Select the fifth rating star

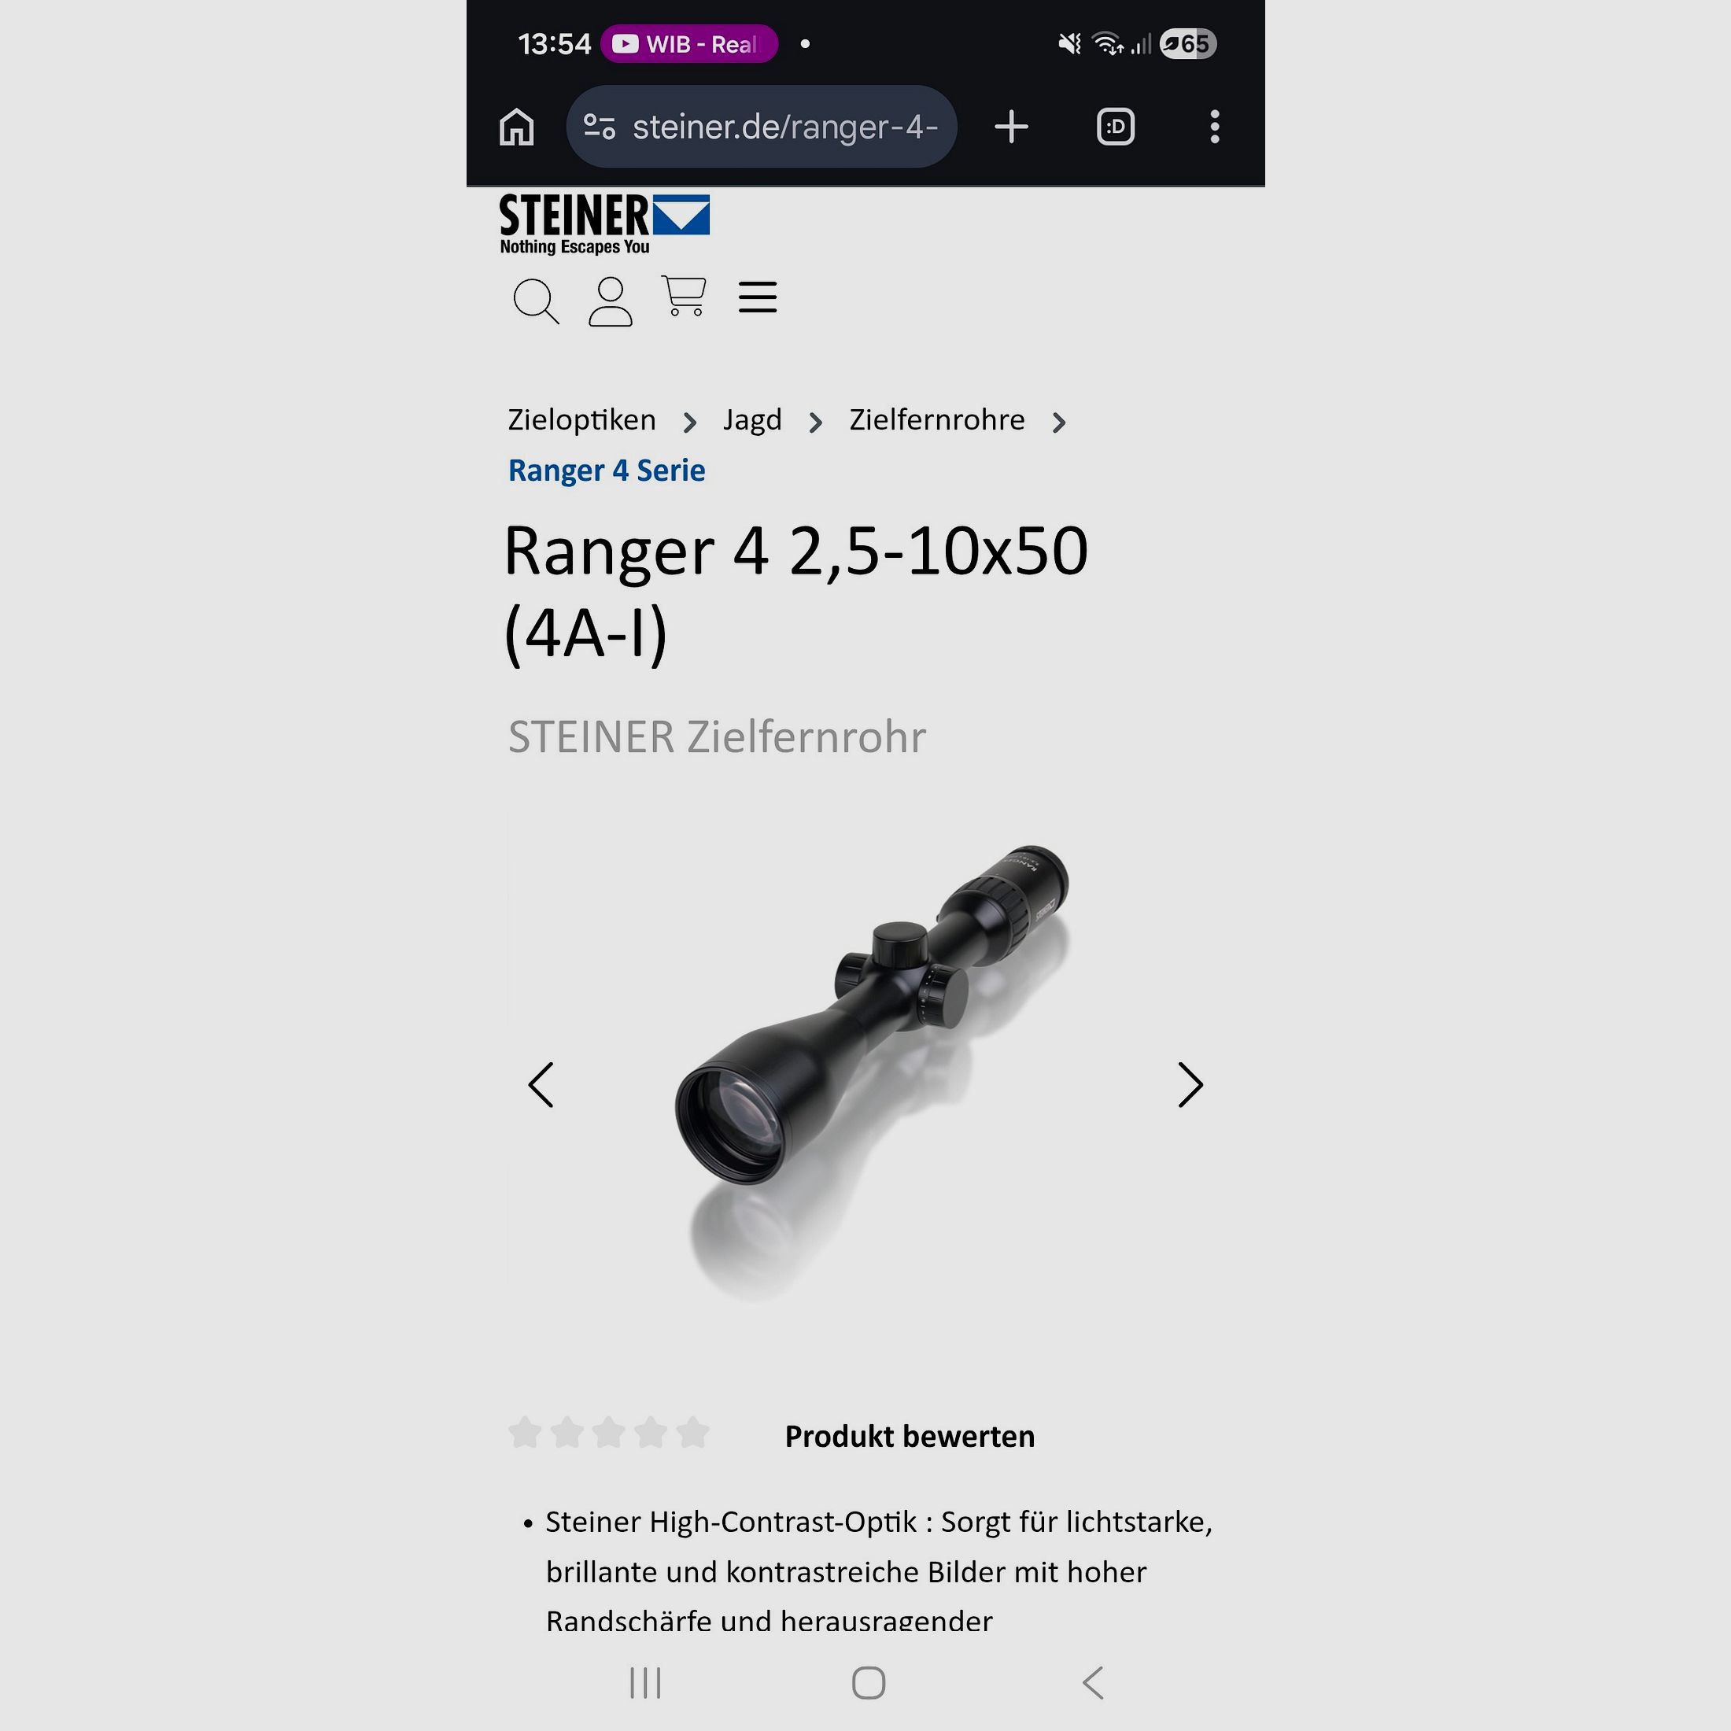(692, 1433)
